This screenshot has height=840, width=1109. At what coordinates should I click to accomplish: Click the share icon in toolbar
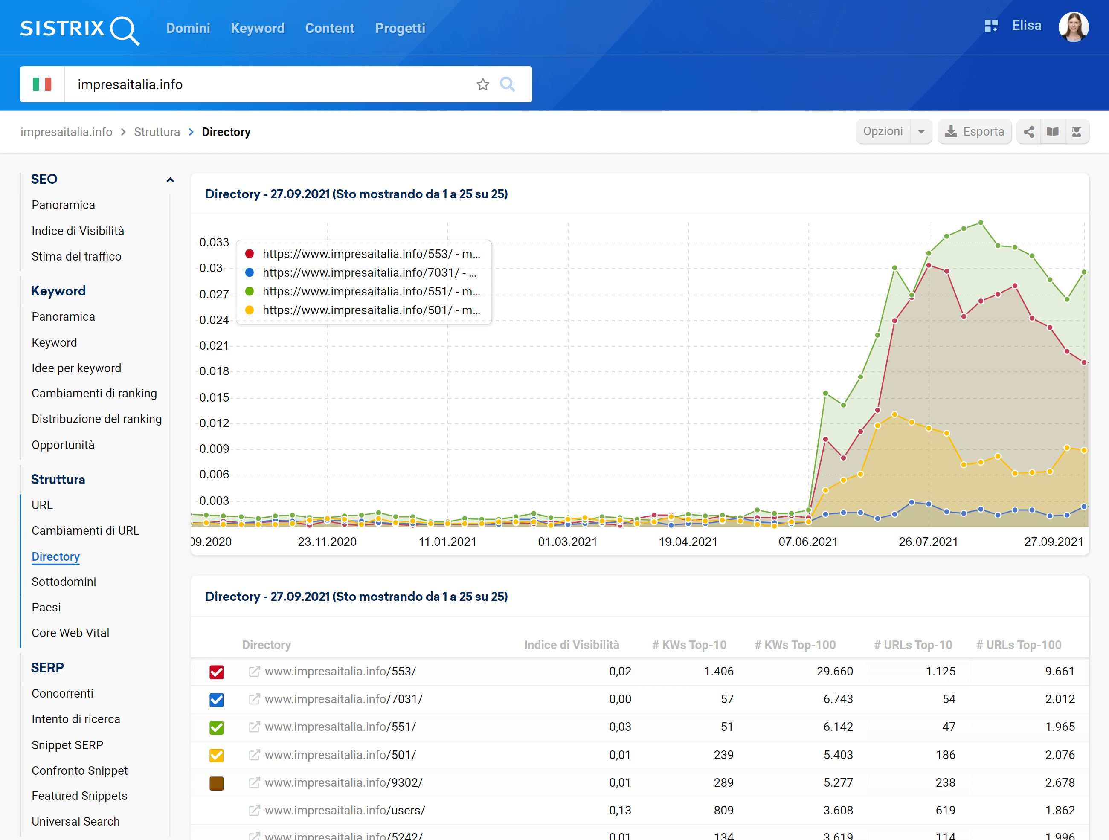tap(1029, 132)
